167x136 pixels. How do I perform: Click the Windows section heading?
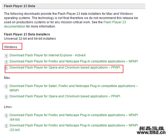coord(11,47)
